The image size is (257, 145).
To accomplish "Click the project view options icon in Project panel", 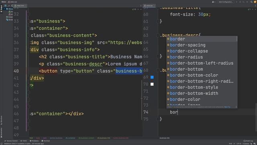I will [5, 6].
